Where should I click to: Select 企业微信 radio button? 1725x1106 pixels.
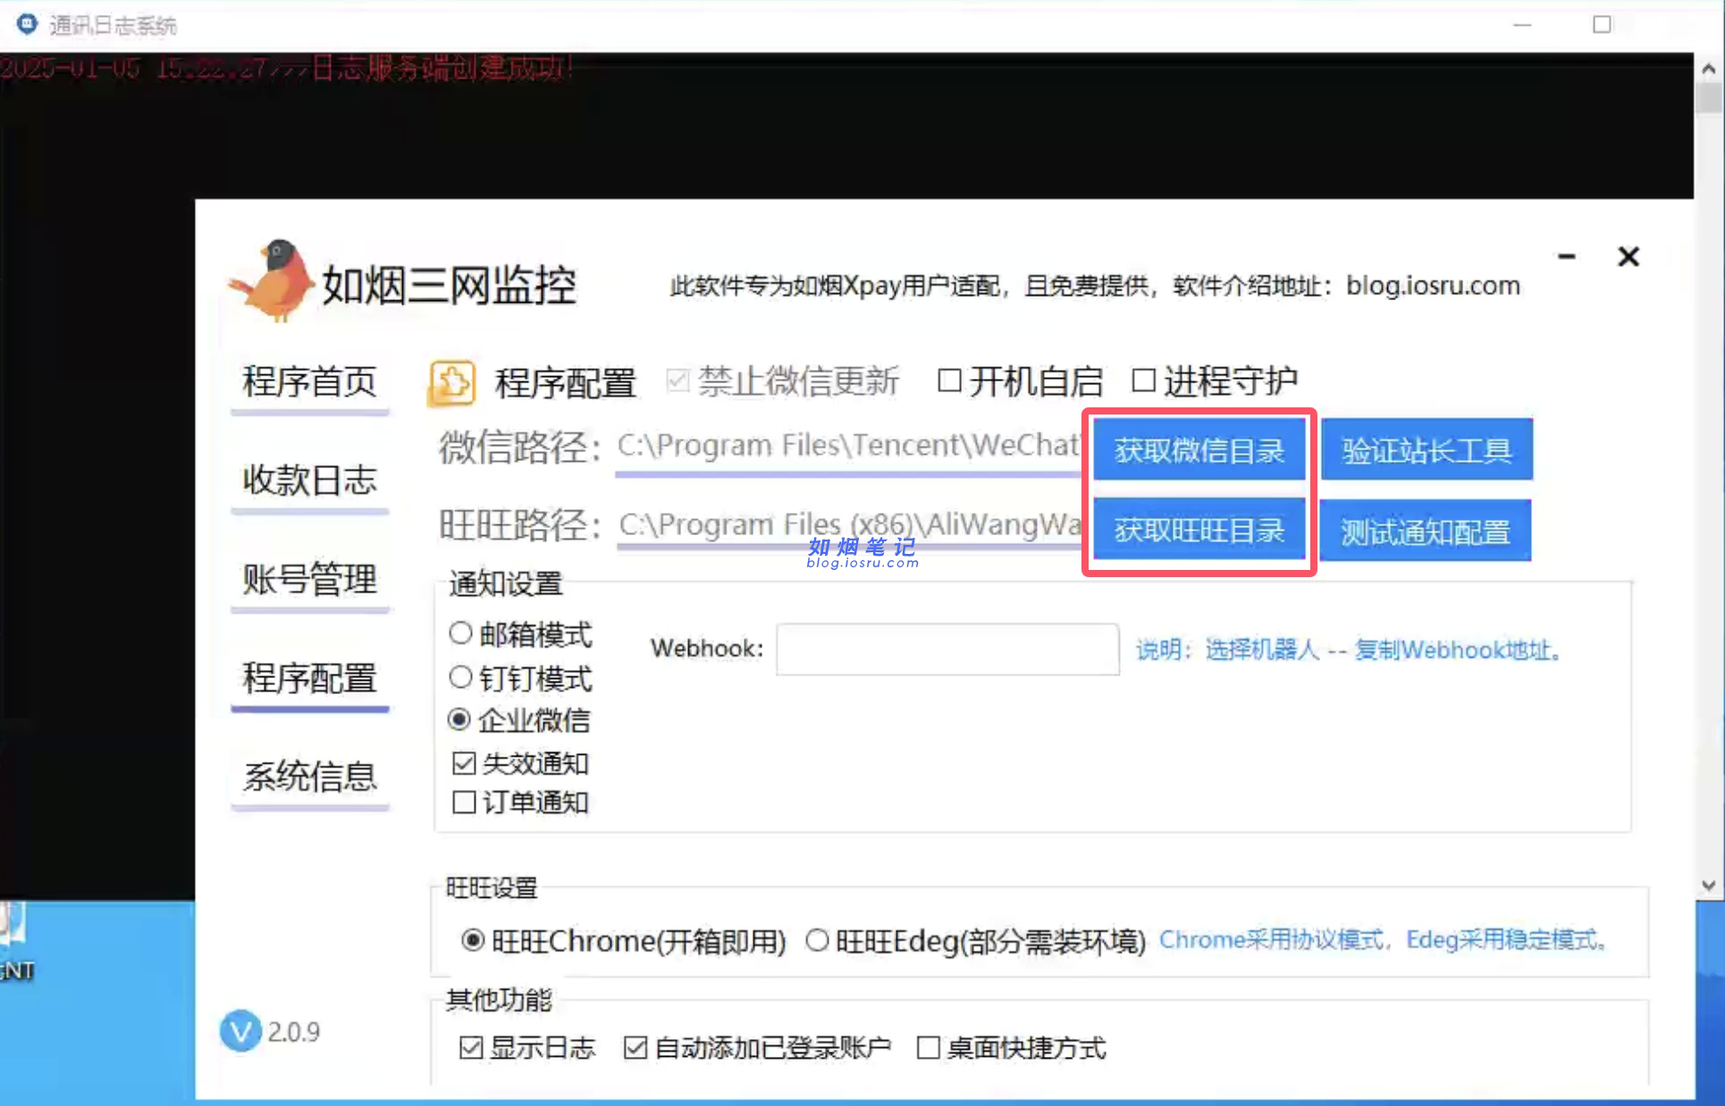coord(519,720)
